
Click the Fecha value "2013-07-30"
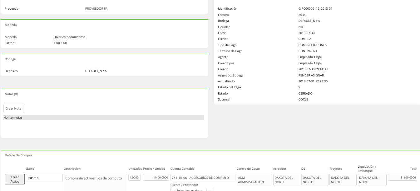pos(306,33)
